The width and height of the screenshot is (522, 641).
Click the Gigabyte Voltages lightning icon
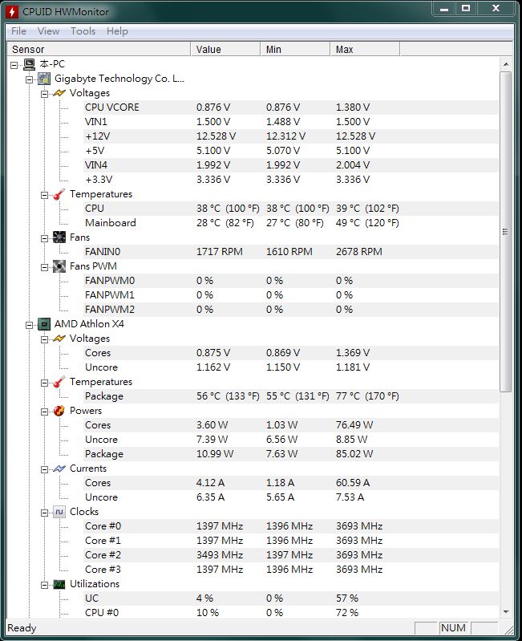click(59, 93)
